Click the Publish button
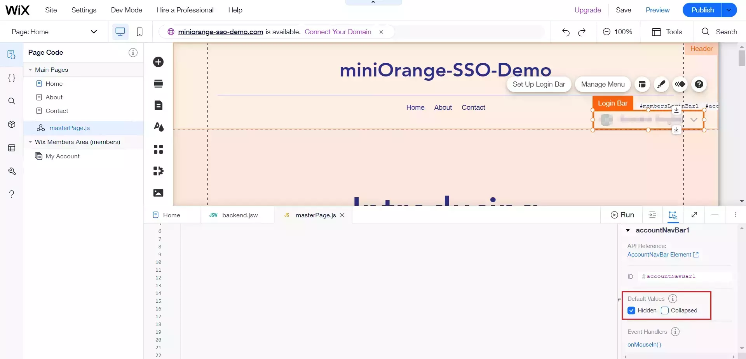Viewport: 746px width, 359px height. pyautogui.click(x=702, y=10)
